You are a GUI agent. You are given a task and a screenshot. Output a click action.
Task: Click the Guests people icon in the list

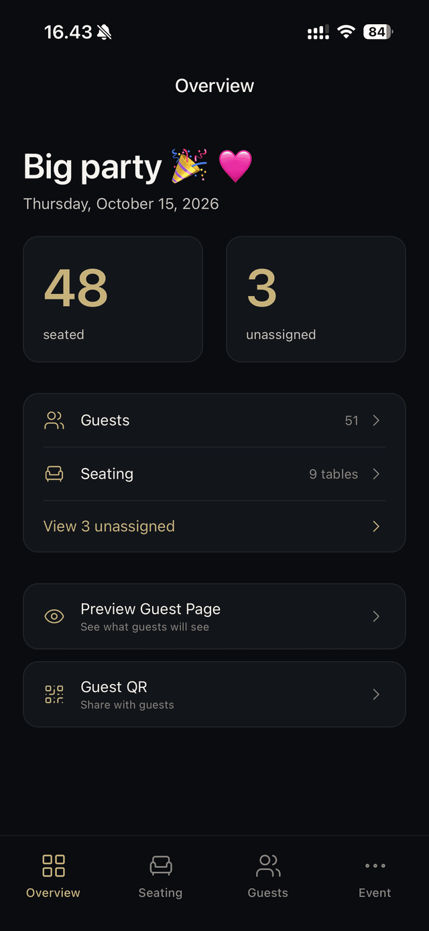[x=54, y=420]
